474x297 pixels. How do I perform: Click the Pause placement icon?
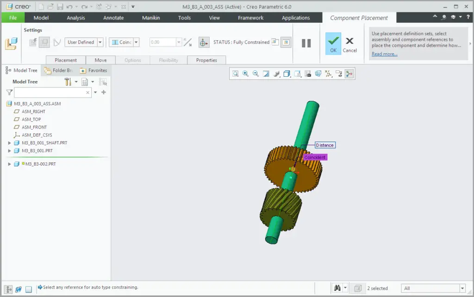pos(306,43)
